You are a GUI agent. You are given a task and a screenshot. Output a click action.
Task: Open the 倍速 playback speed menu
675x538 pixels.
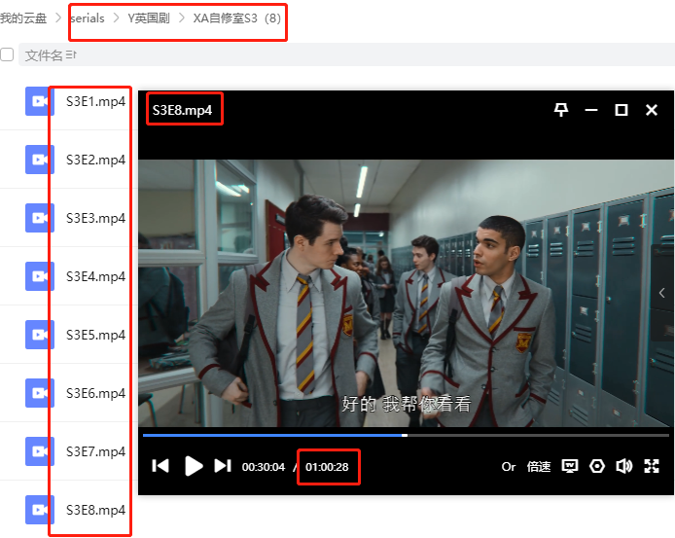[x=539, y=467]
